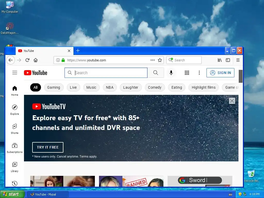
Task: Open YouTube guide hamburger menu
Action: tap(15, 72)
